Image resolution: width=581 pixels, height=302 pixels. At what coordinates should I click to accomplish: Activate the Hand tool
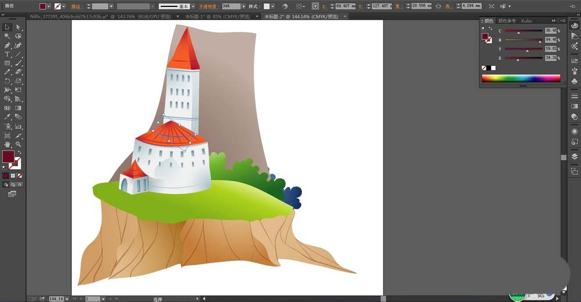pyautogui.click(x=7, y=143)
